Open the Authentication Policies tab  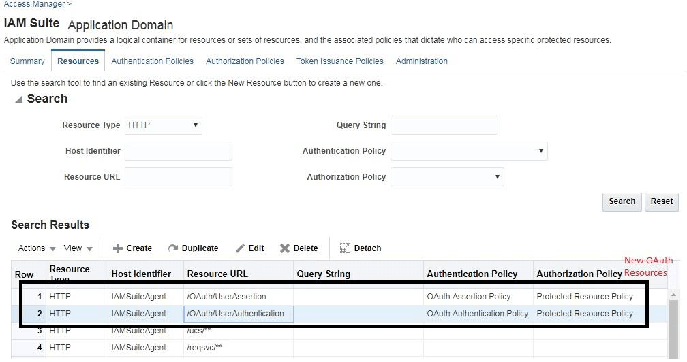[x=153, y=61]
